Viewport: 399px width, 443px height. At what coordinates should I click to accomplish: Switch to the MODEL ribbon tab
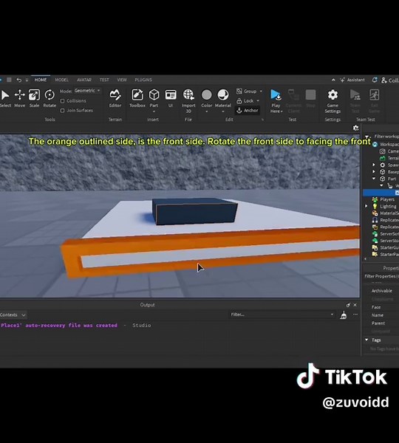point(61,80)
